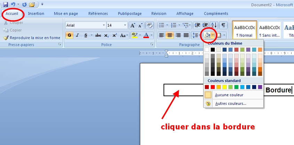Choose purple in Couleurs standard
This screenshot has width=294, height=145.
coord(260,87)
